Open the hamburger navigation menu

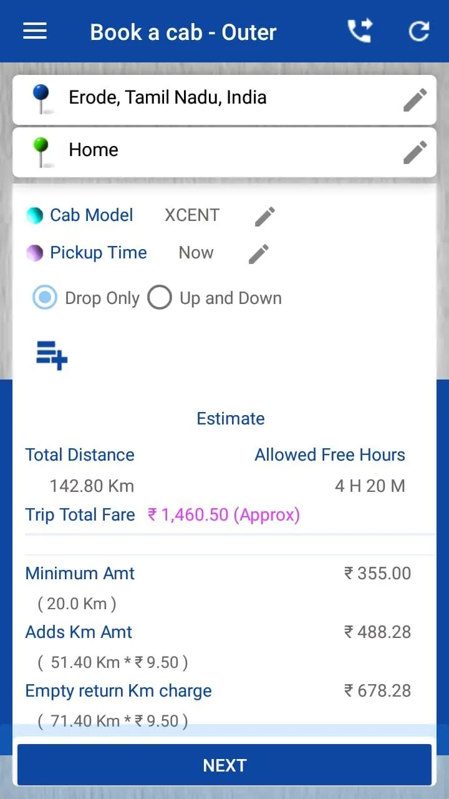coord(35,31)
